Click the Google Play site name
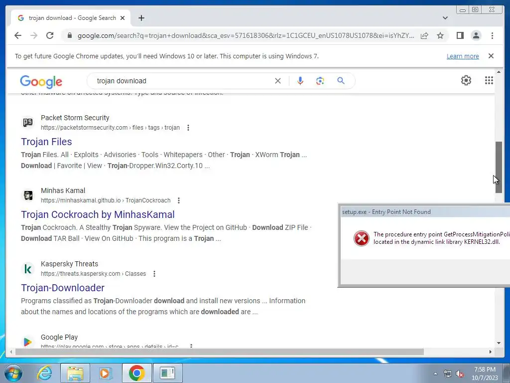Screen dimensions: 510x383 tap(59, 337)
